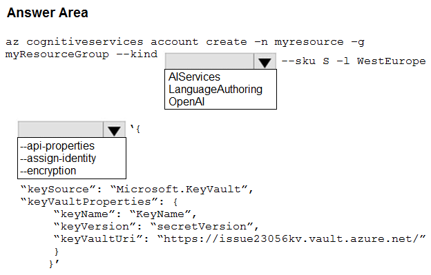431x275 pixels.
Task: Pick OpenAI from the kind list
Action: 186,102
